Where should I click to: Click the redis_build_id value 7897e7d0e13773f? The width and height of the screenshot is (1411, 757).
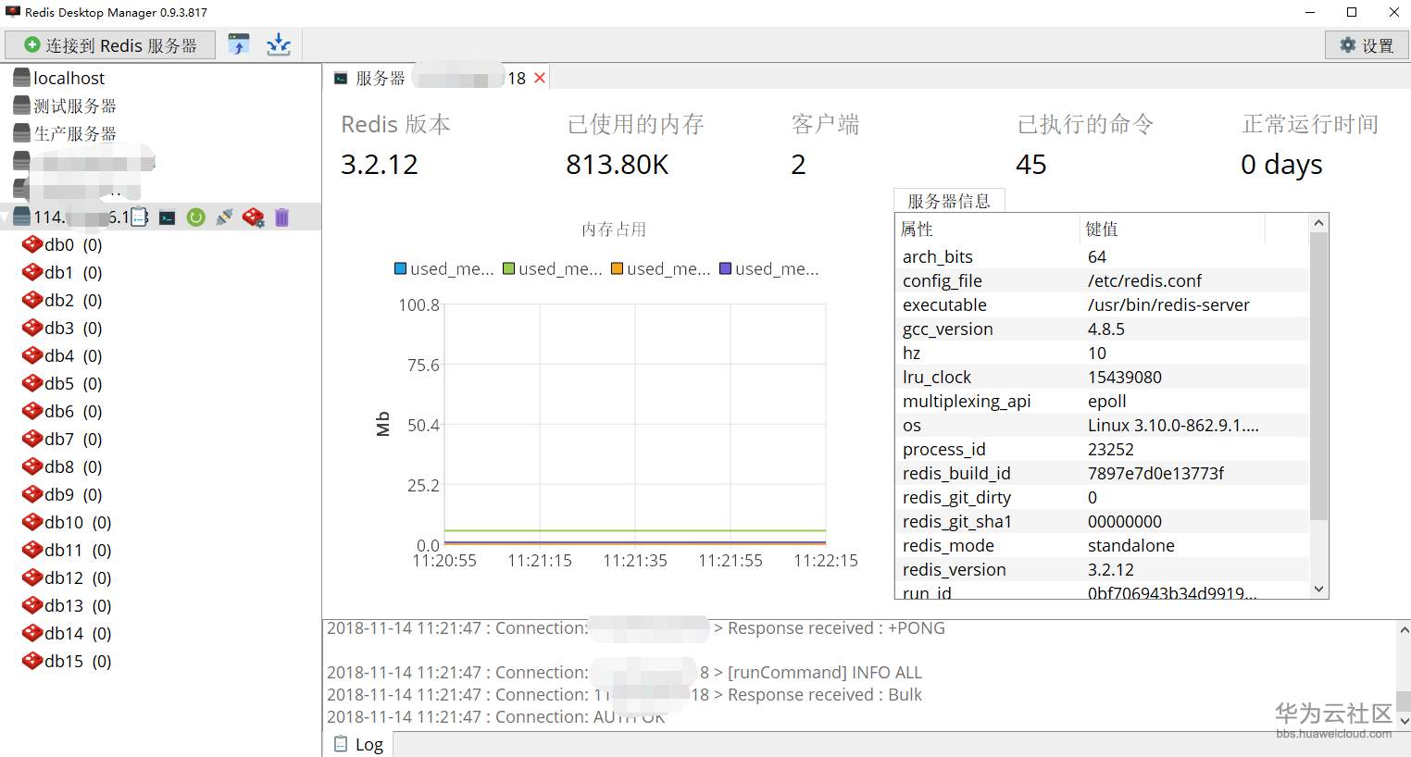tap(1155, 473)
